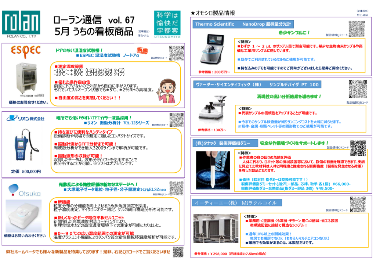Click 暗所でも使いやすいTFTカラー液晶採用！ headline

94,118
